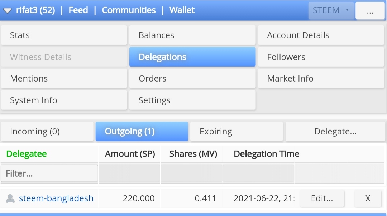
Task: Show Outgoing (1) delegations
Action: point(142,132)
